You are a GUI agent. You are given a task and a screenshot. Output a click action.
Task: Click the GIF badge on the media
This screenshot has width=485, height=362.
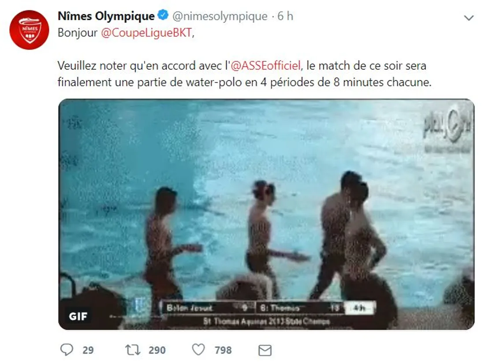[x=78, y=316]
